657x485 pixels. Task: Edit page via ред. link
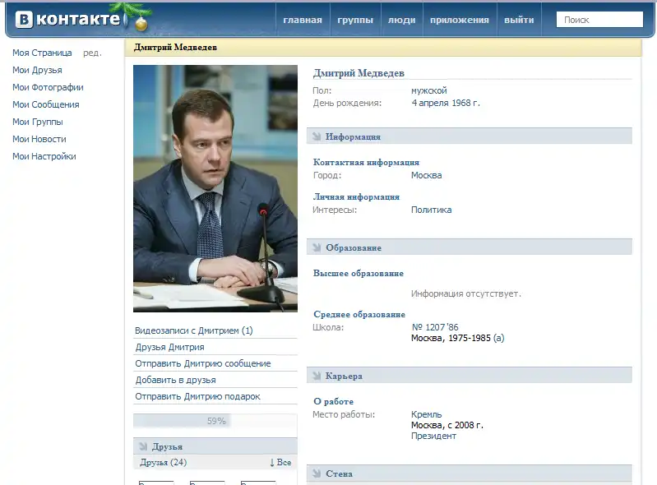coord(92,53)
